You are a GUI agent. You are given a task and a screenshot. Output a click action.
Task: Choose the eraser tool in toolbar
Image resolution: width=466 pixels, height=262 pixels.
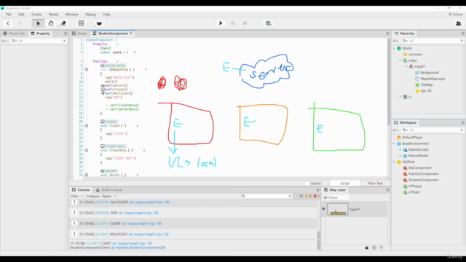click(63, 23)
